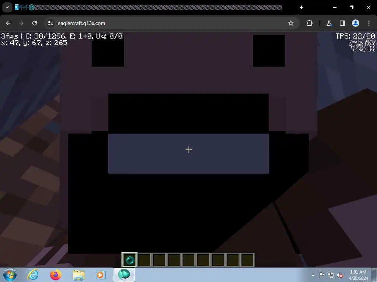Reload the Eaglercraft page
The height and width of the screenshot is (282, 377).
(35, 23)
